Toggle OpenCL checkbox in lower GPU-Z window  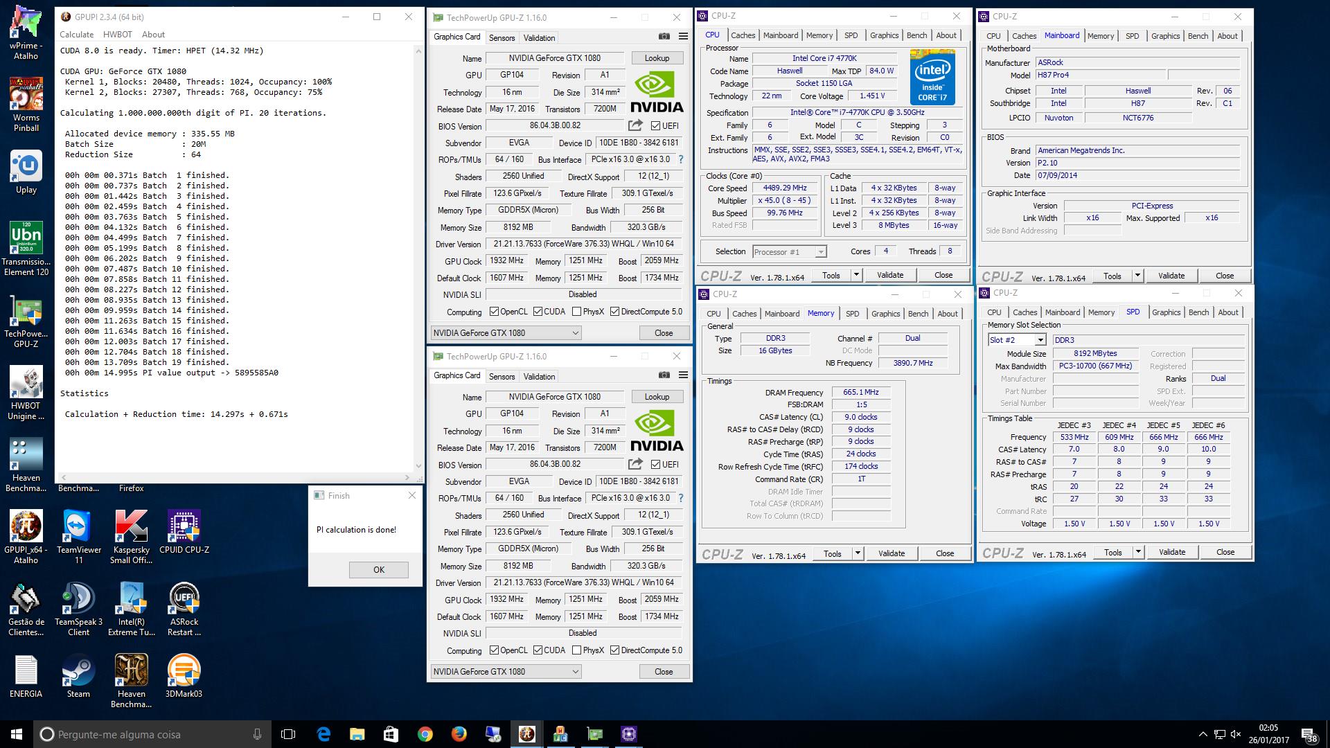(x=494, y=650)
